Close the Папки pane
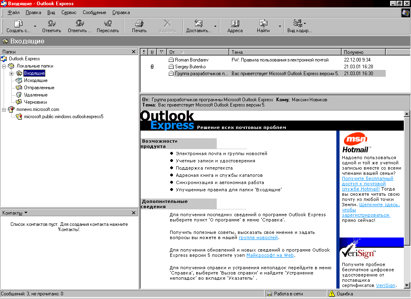The width and height of the screenshot is (411, 299). click(133, 52)
